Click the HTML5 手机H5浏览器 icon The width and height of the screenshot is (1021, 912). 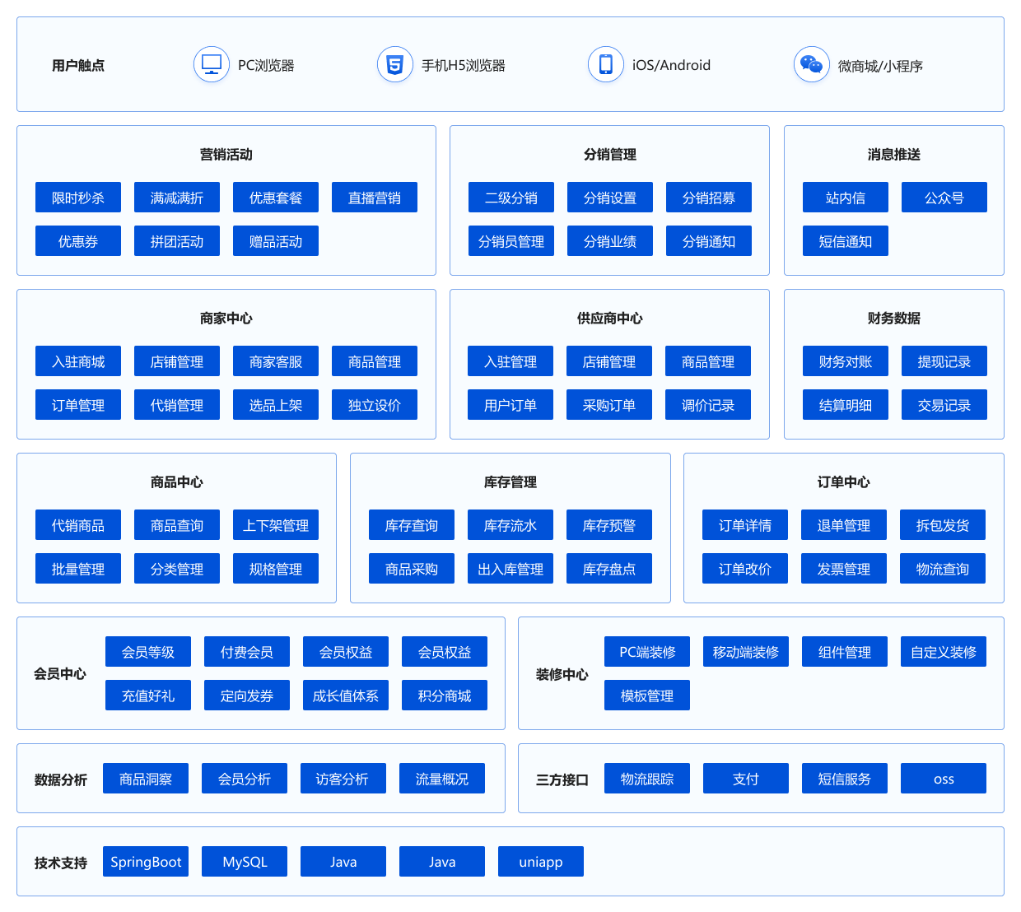point(395,64)
